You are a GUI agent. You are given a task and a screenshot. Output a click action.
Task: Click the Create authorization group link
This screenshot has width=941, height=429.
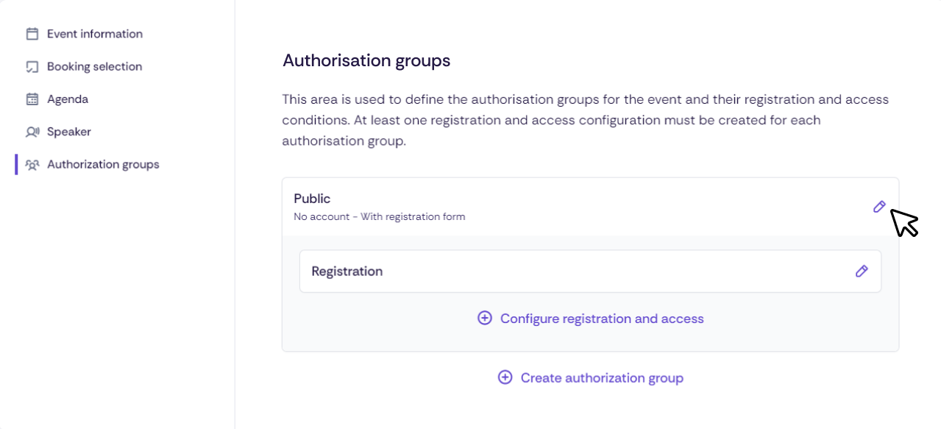(601, 377)
